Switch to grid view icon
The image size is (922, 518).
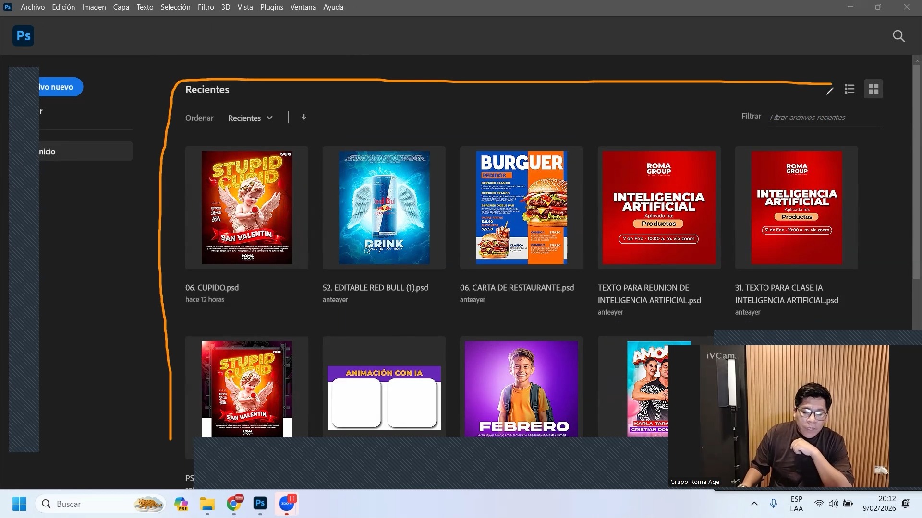873,89
